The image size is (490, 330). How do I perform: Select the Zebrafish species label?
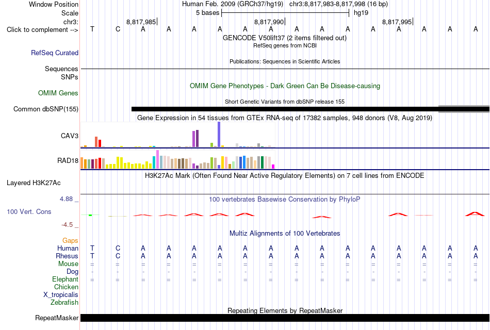coord(64,303)
